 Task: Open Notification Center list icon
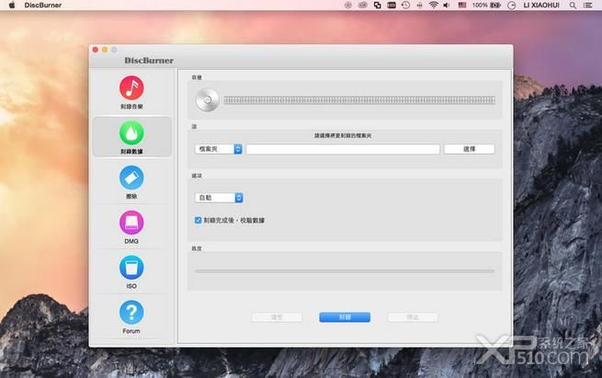[588, 5]
